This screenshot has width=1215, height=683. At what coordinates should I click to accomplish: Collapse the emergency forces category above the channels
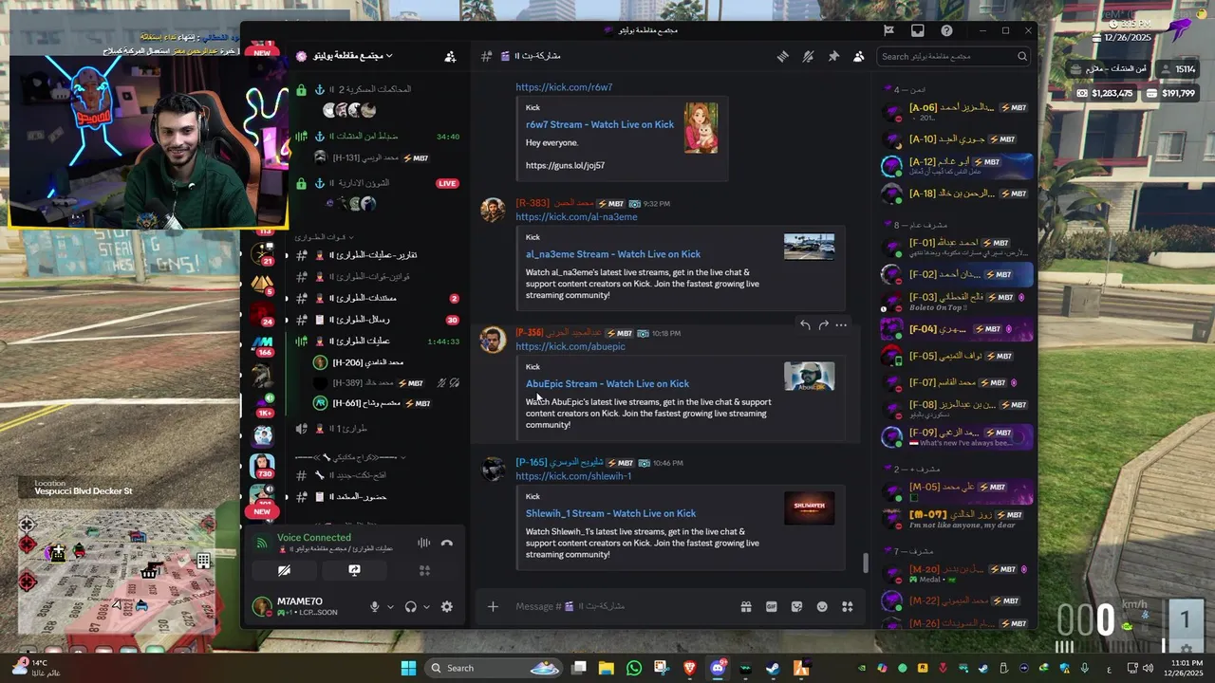[323, 236]
